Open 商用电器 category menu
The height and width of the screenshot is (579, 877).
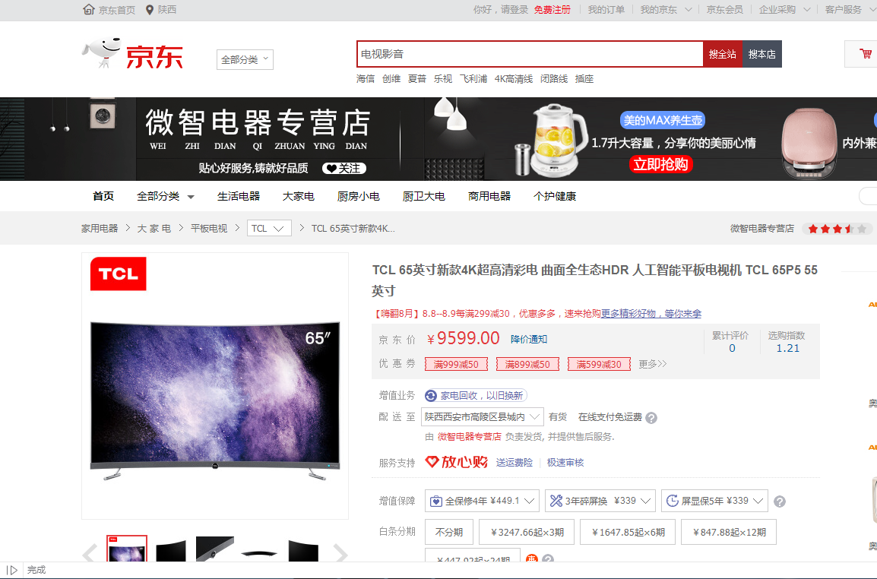click(x=489, y=196)
